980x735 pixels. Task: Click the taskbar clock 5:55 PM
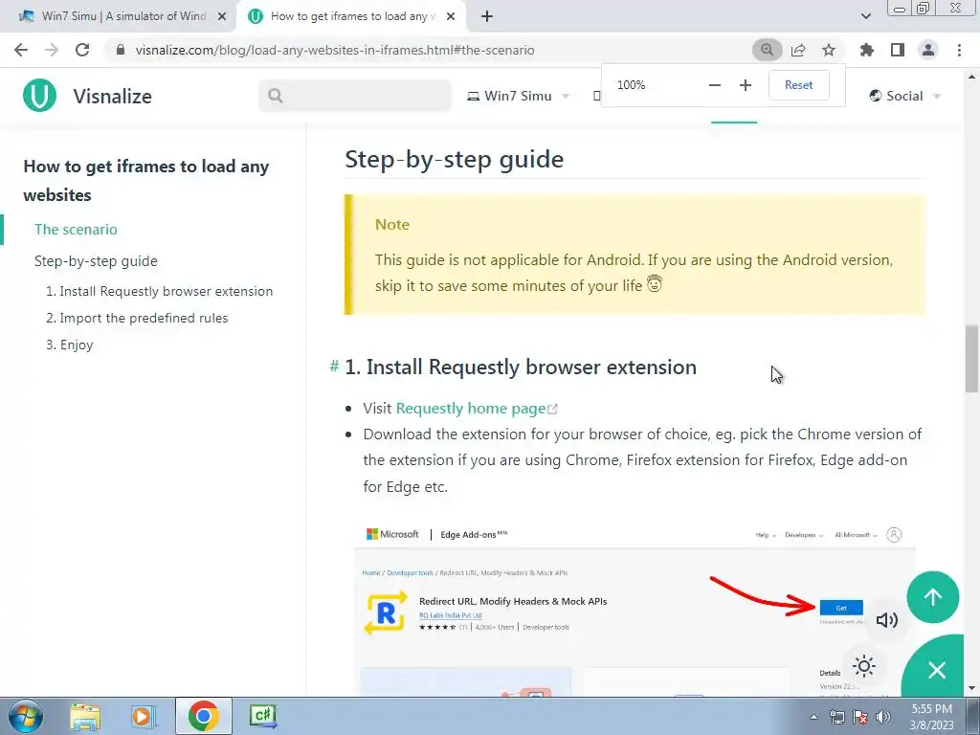(x=931, y=717)
